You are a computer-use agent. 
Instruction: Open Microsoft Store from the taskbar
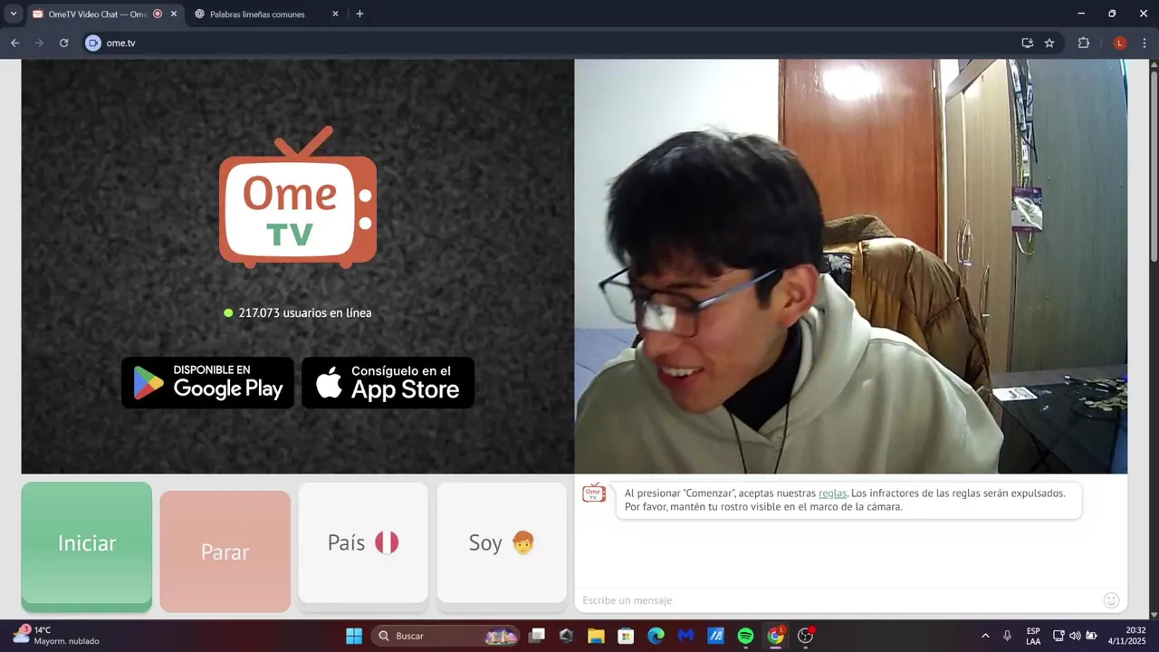point(626,636)
